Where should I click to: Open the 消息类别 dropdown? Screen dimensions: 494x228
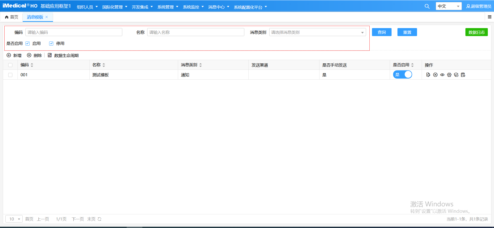point(317,32)
